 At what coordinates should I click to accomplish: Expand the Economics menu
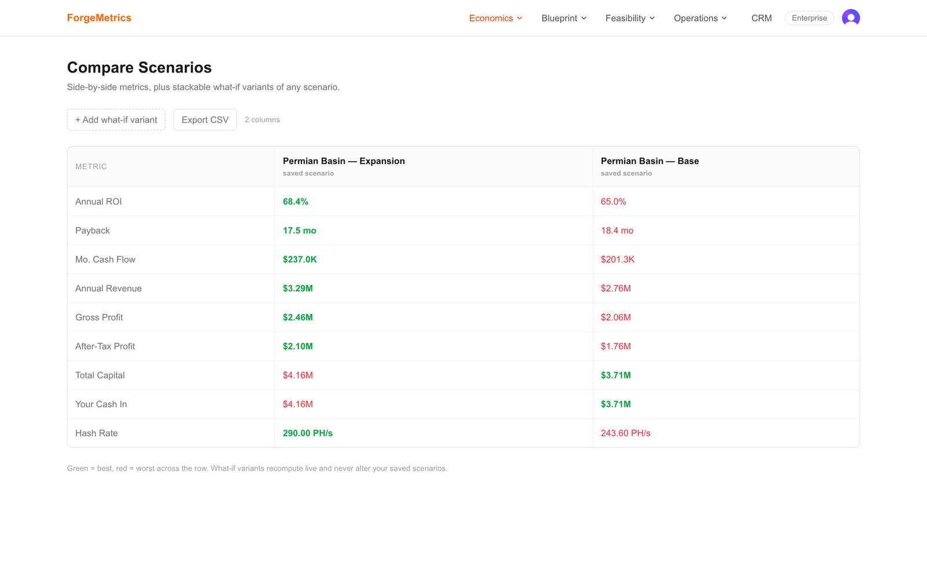(496, 18)
